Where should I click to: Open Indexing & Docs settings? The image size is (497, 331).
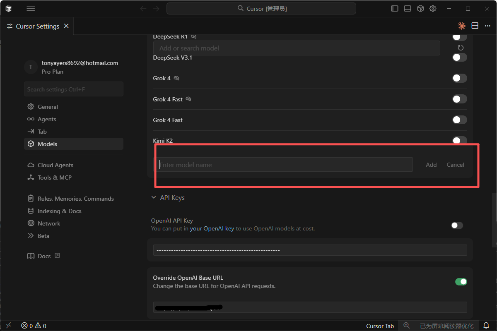coord(74,211)
